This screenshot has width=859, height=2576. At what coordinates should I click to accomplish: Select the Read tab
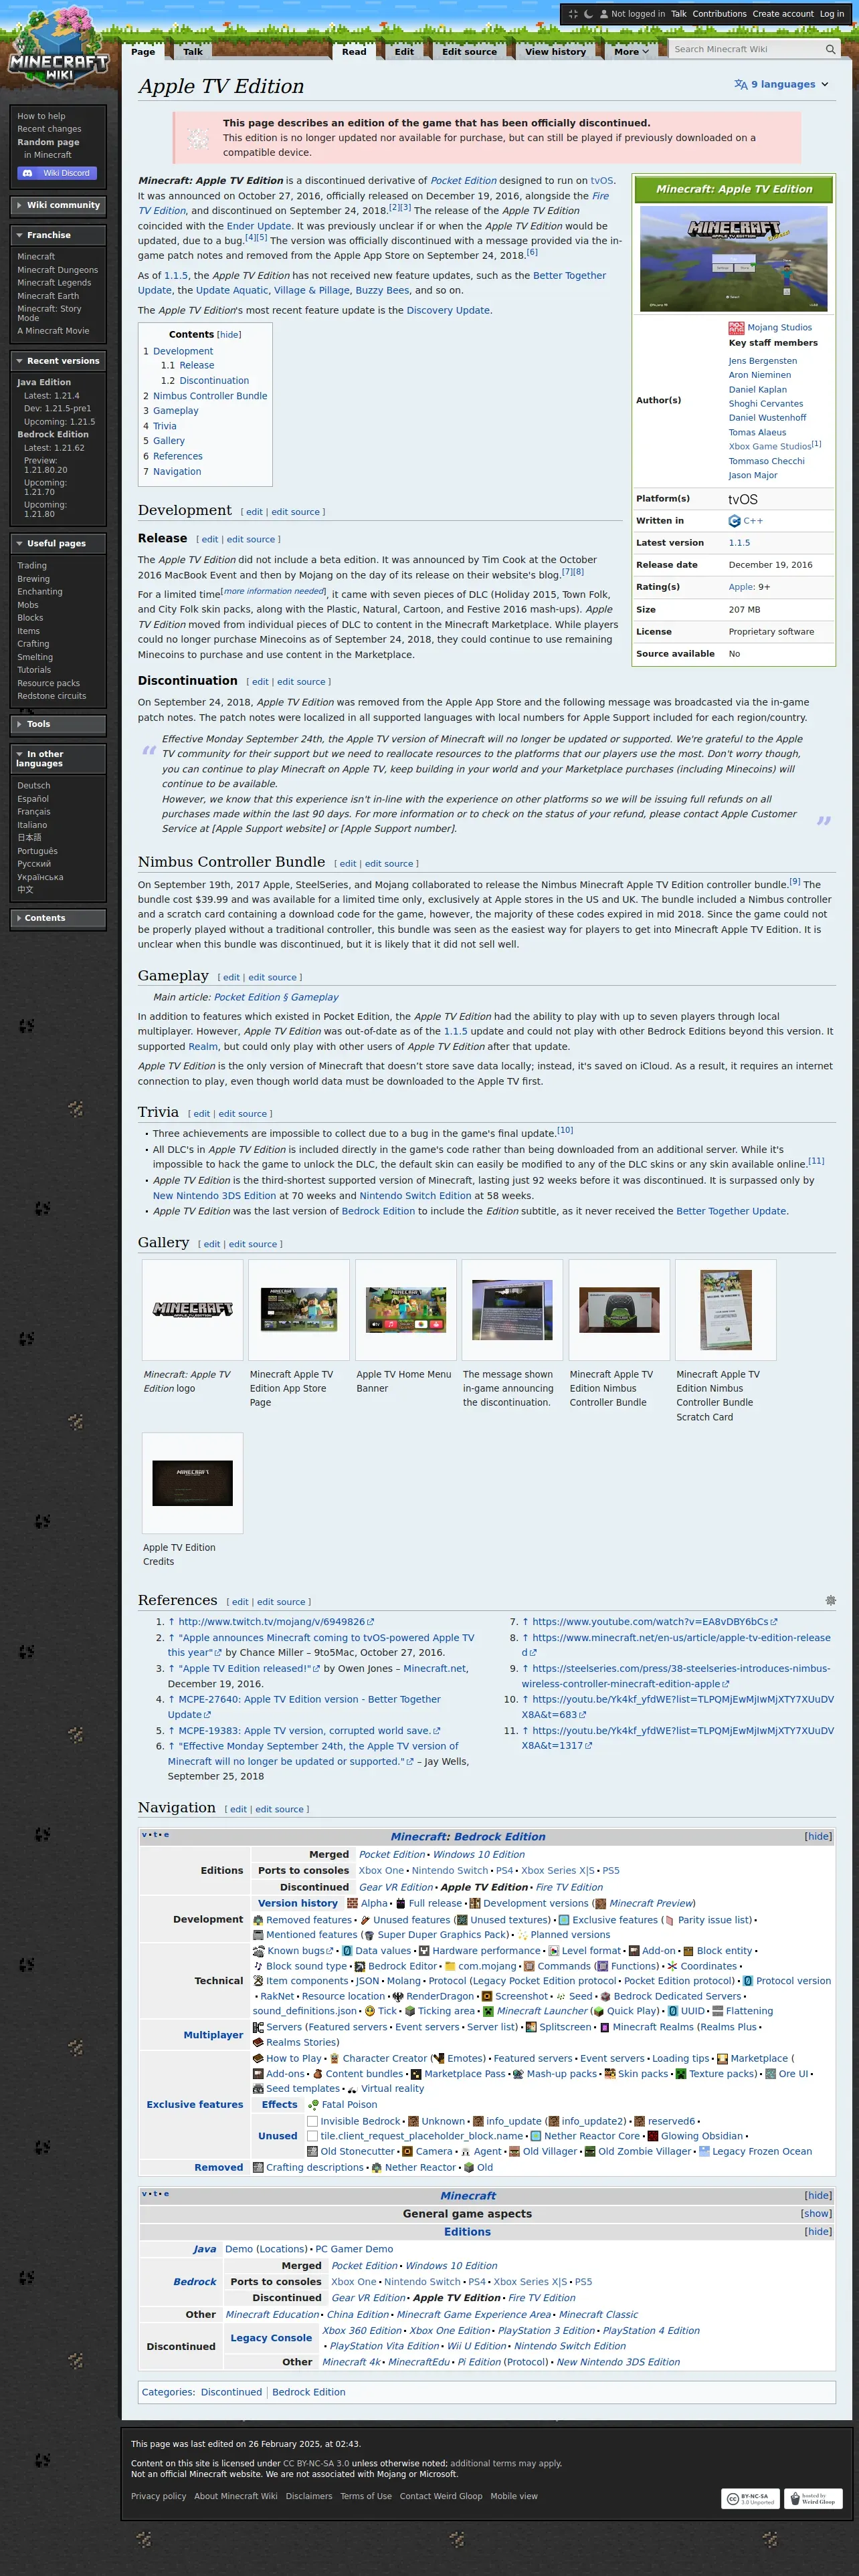354,52
